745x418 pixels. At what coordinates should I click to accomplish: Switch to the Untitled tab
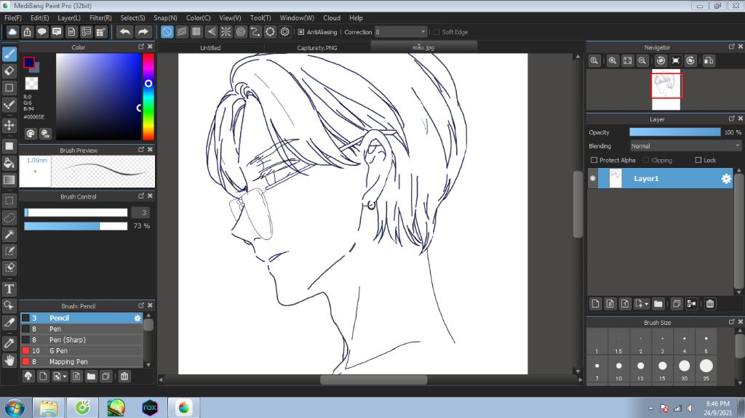tap(210, 47)
